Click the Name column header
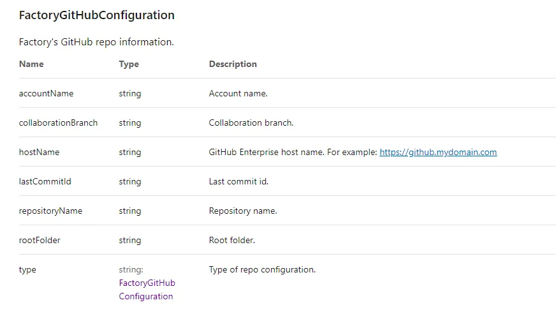 (x=31, y=64)
